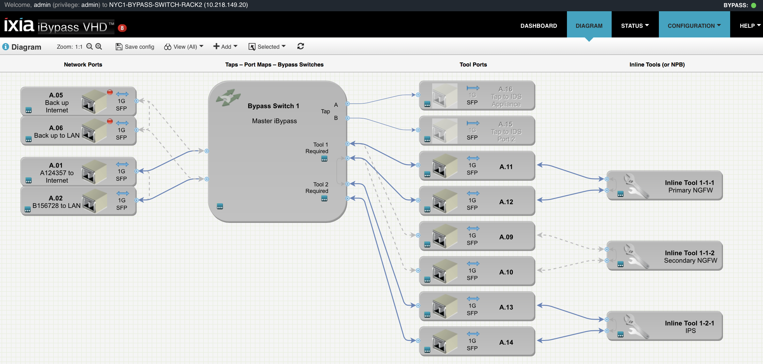Click the refresh diagram icon
This screenshot has width=763, height=364.
[x=301, y=47]
